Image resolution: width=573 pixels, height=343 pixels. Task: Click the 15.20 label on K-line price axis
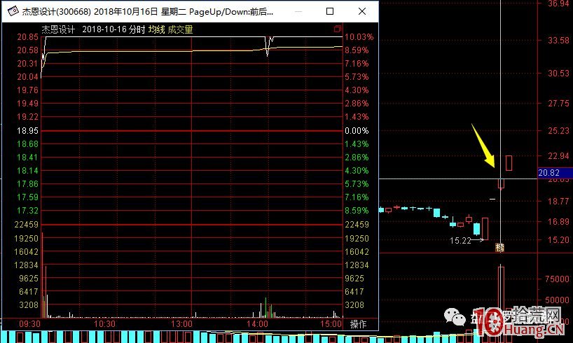tap(559, 240)
